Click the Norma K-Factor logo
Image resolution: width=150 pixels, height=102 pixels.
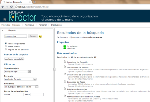tap(22, 16)
